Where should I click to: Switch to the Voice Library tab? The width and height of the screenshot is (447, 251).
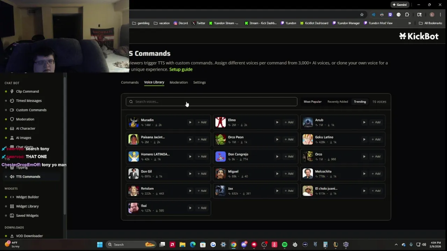coord(154,82)
